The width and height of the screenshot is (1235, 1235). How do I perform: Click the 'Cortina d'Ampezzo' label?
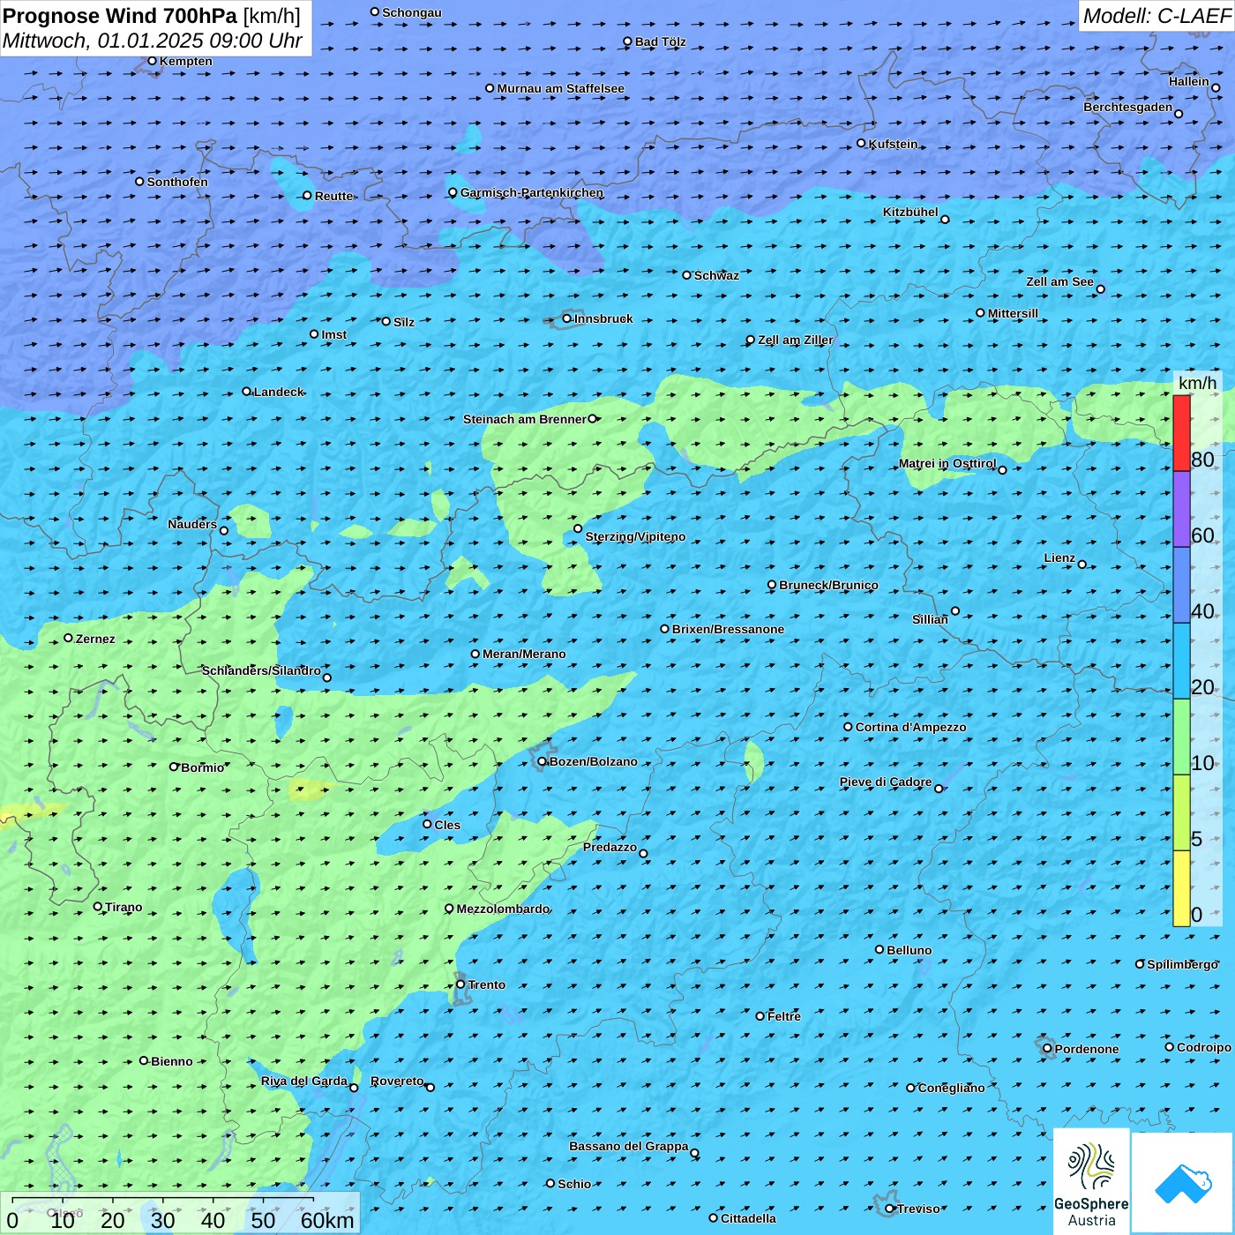910,727
